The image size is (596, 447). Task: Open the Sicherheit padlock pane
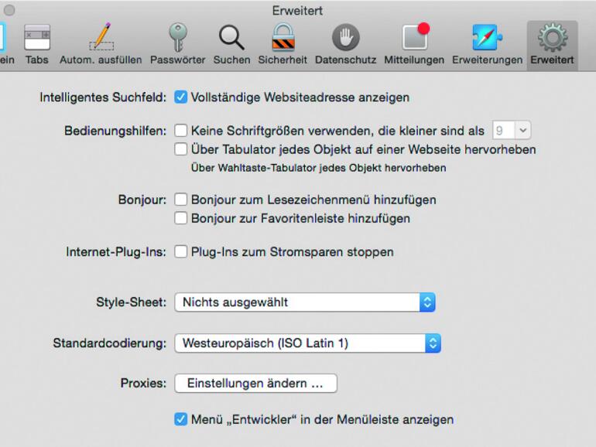click(283, 44)
